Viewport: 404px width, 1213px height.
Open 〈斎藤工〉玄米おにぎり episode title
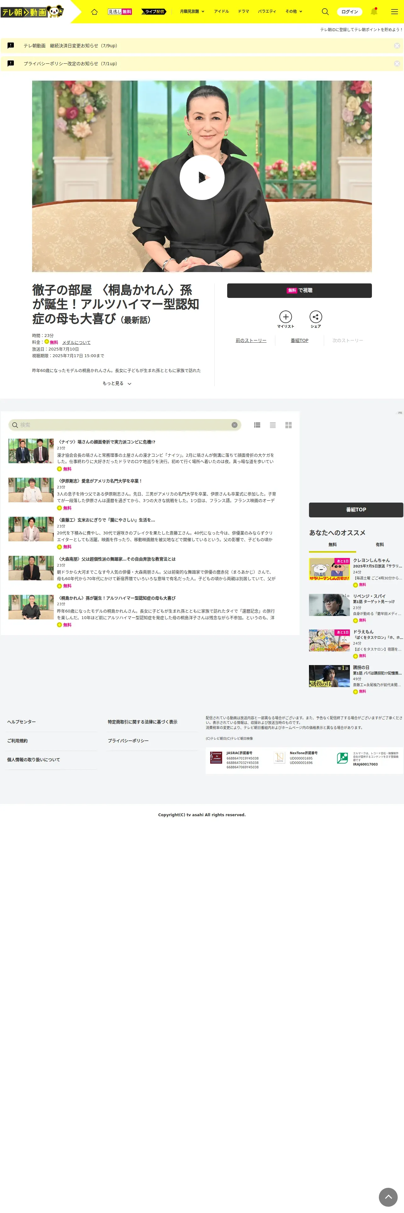tap(106, 520)
